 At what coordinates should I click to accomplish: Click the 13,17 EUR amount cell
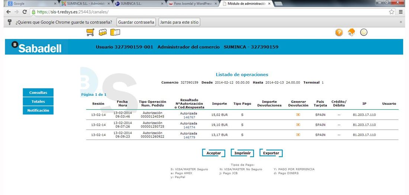click(220, 135)
